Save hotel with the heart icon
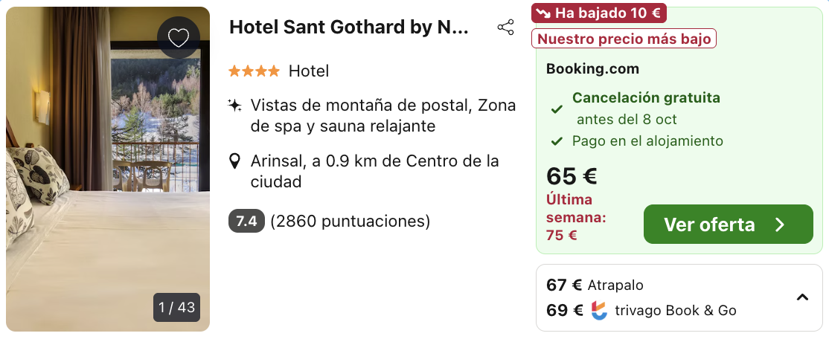 pyautogui.click(x=179, y=38)
